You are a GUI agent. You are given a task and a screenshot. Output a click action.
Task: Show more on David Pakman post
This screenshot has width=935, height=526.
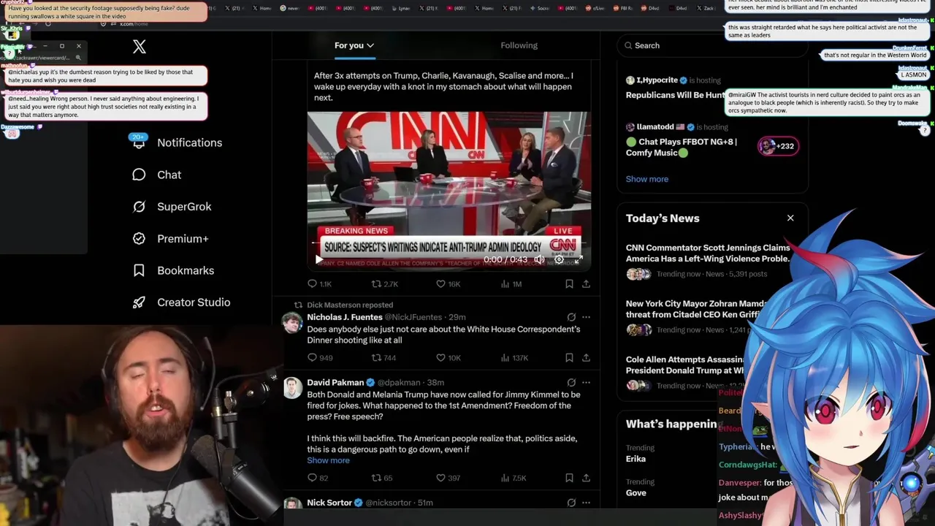328,460
